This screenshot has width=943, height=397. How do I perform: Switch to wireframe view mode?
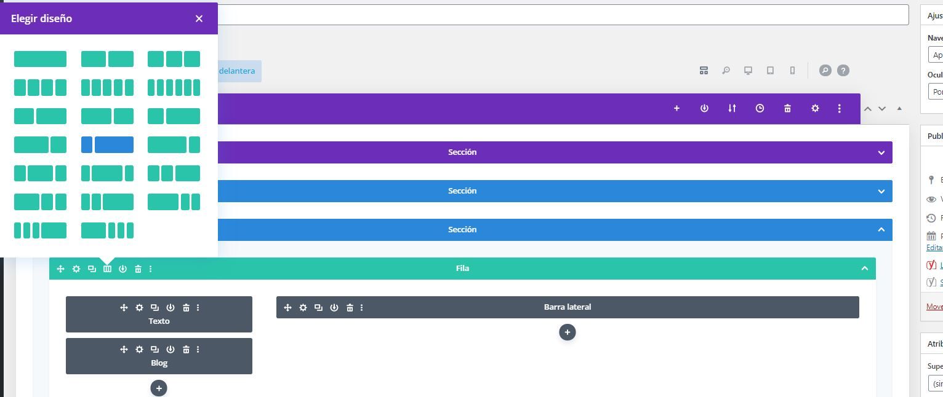[x=704, y=71]
